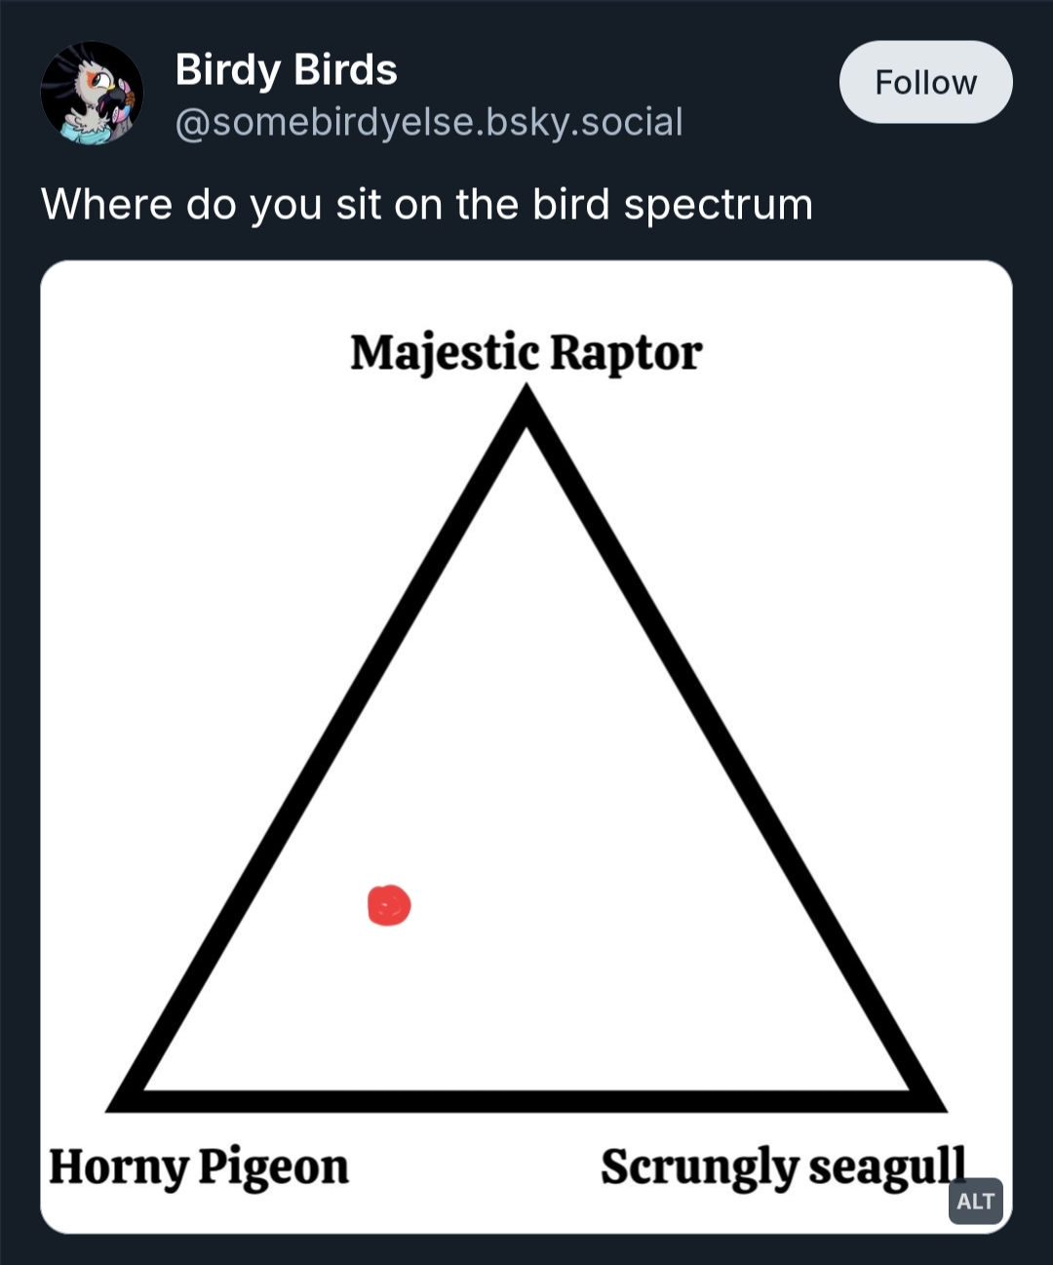Click the middle of the triangle's bottom edge
This screenshot has width=1053, height=1265.
(526, 1101)
